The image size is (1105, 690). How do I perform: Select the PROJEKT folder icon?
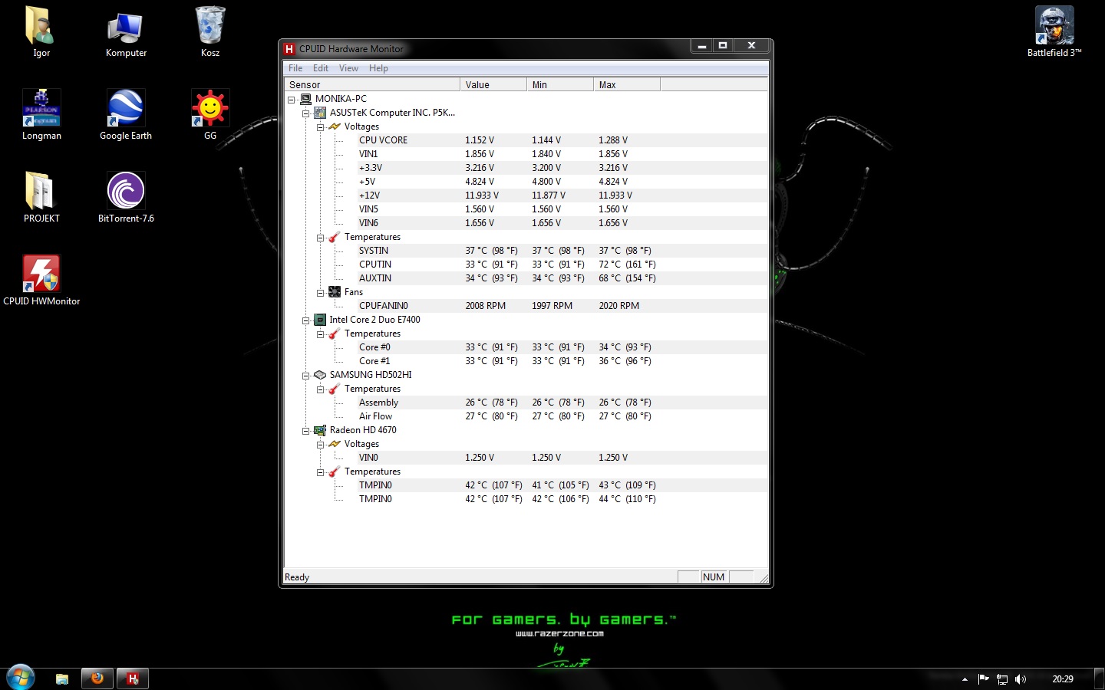[x=41, y=198]
